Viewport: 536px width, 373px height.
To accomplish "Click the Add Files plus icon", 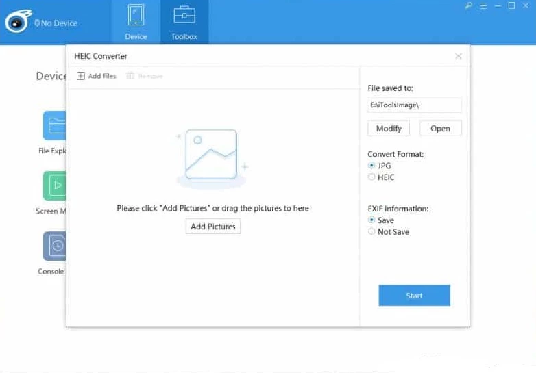I will tap(81, 76).
